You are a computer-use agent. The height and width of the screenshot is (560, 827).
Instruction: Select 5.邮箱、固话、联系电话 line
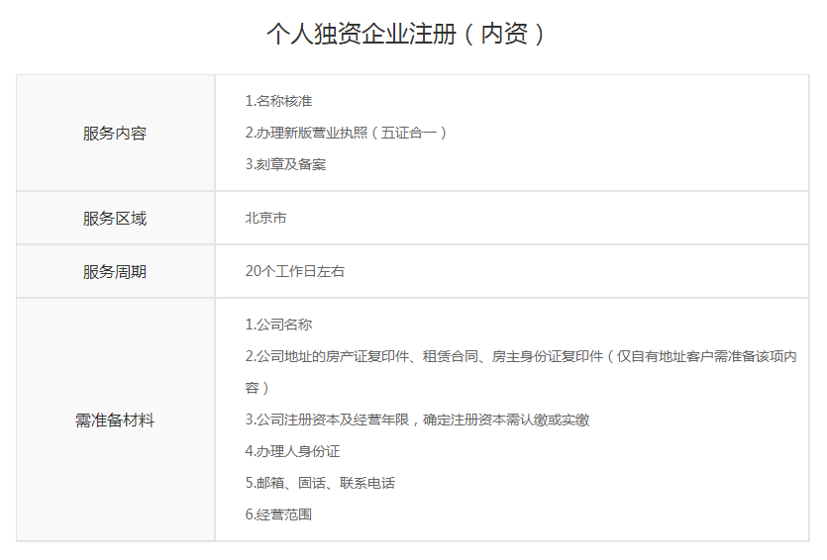pos(320,483)
